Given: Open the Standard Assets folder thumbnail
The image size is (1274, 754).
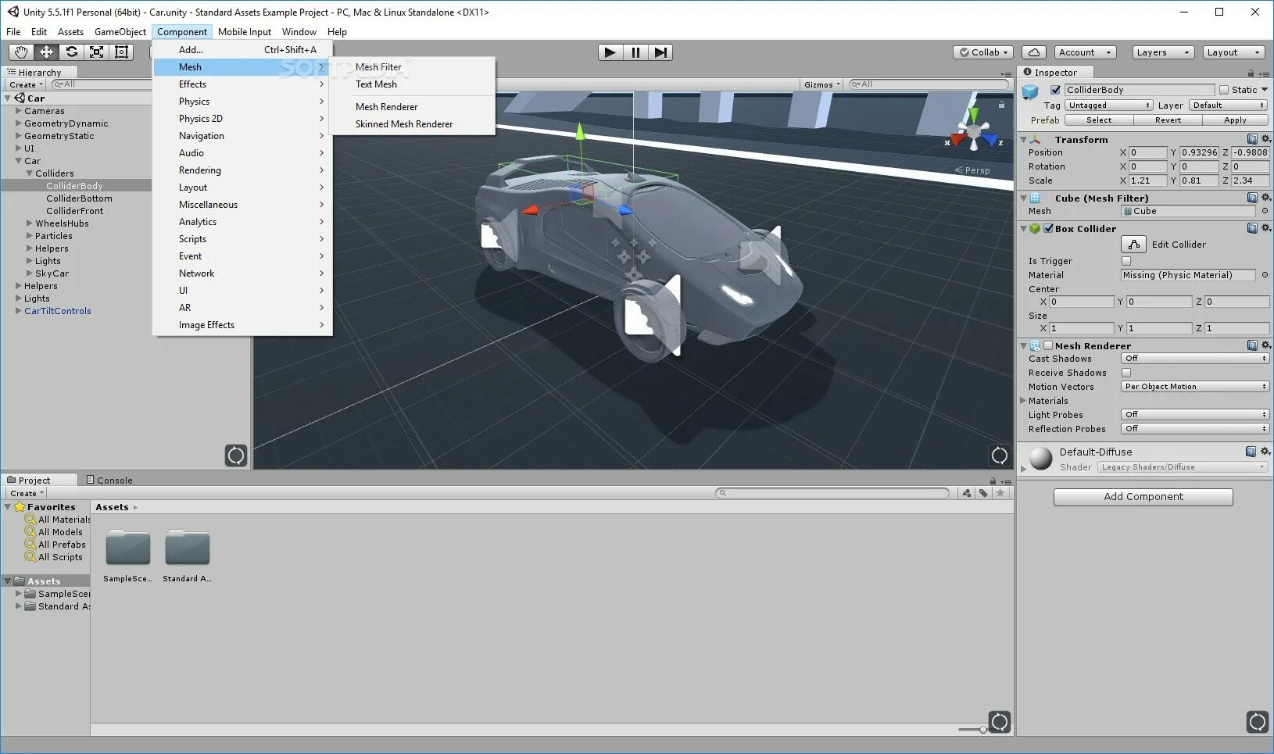Looking at the screenshot, I should (x=188, y=548).
